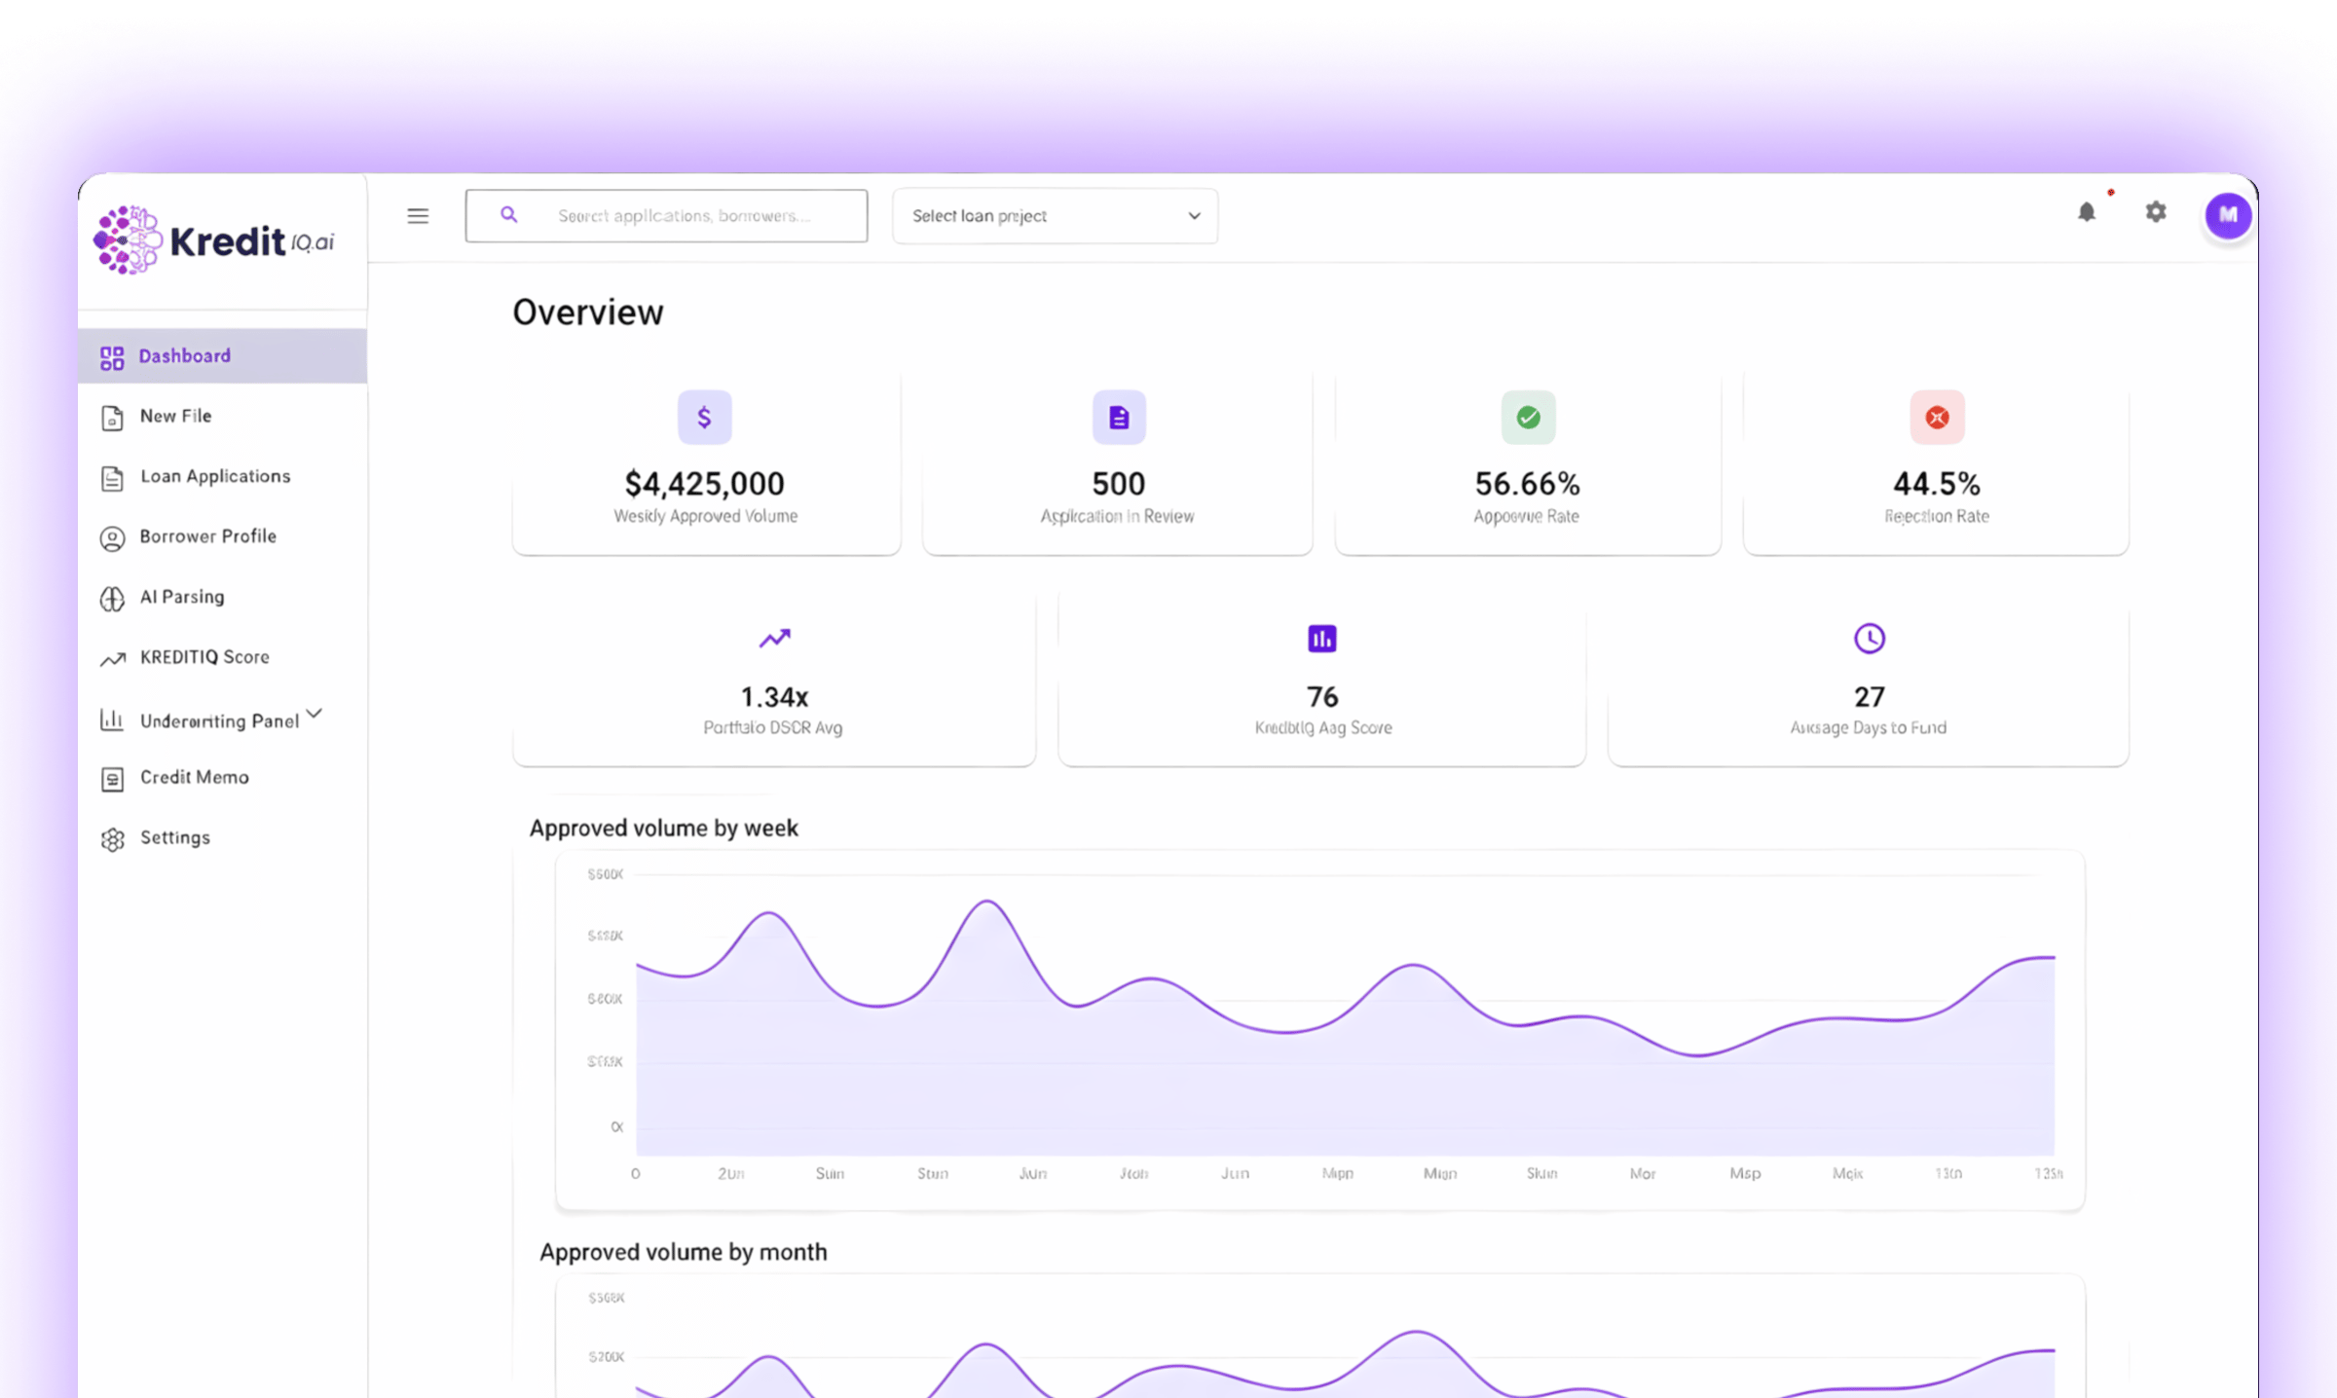The image size is (2337, 1398).
Task: Open the notifications bell
Action: tap(2086, 212)
